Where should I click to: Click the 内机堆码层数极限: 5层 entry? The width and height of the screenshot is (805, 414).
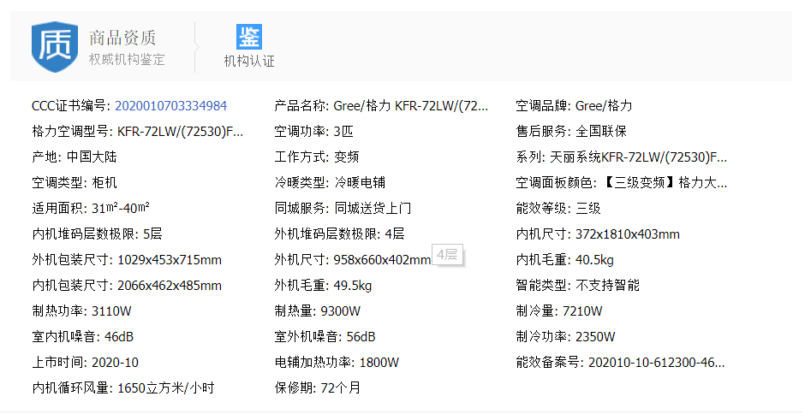(97, 234)
